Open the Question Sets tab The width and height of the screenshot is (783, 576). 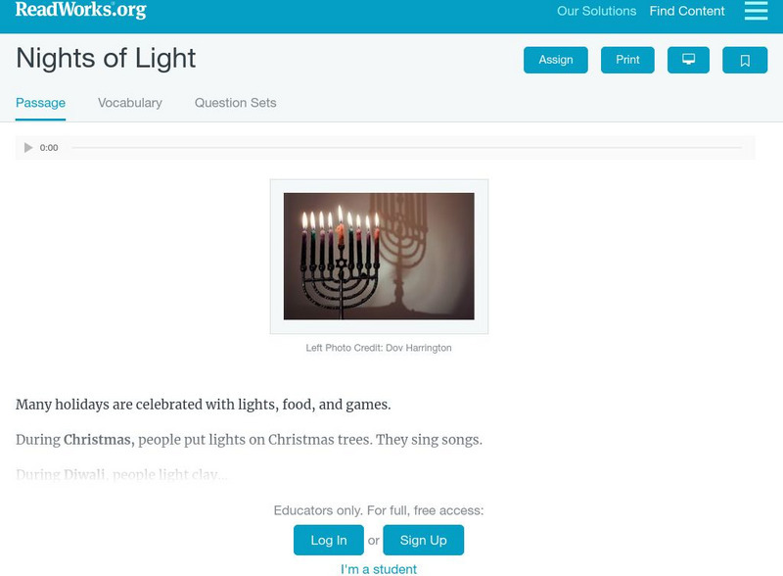tap(235, 103)
